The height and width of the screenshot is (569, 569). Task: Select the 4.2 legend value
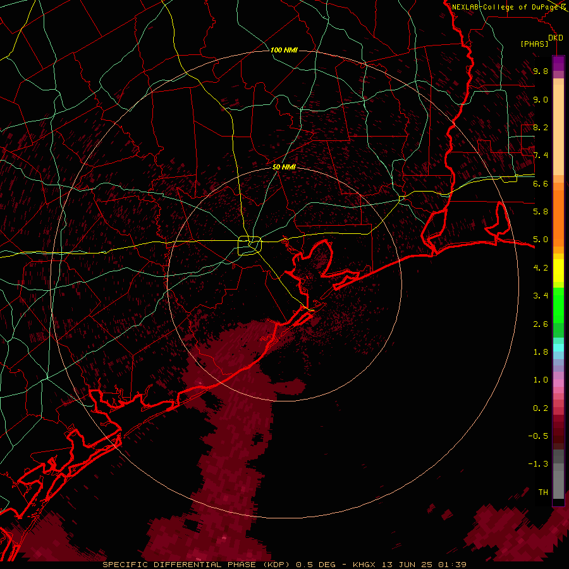(x=541, y=268)
